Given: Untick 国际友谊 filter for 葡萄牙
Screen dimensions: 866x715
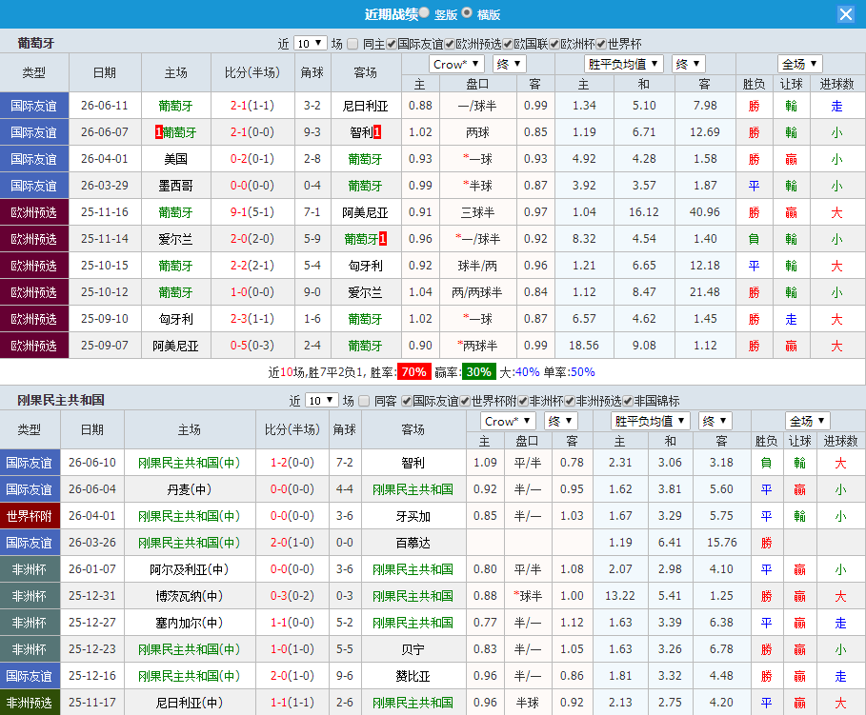Looking at the screenshot, I should (x=392, y=44).
